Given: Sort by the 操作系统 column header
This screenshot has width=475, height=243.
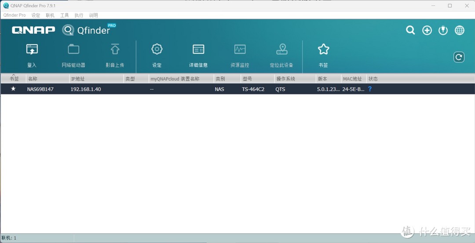Looking at the screenshot, I should [295, 79].
